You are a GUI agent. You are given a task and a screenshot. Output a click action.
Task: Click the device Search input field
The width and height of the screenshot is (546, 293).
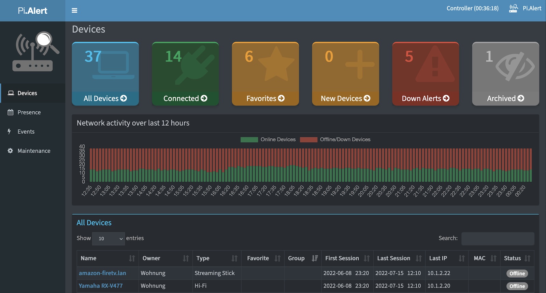(498, 239)
